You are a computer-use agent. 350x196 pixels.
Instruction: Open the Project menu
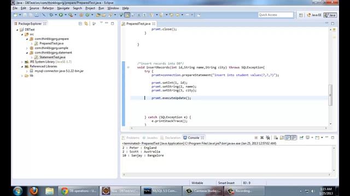point(90,8)
